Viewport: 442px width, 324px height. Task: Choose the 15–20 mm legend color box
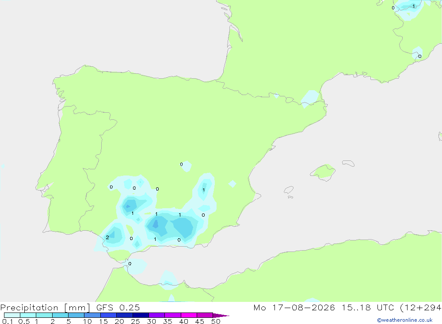109,315
